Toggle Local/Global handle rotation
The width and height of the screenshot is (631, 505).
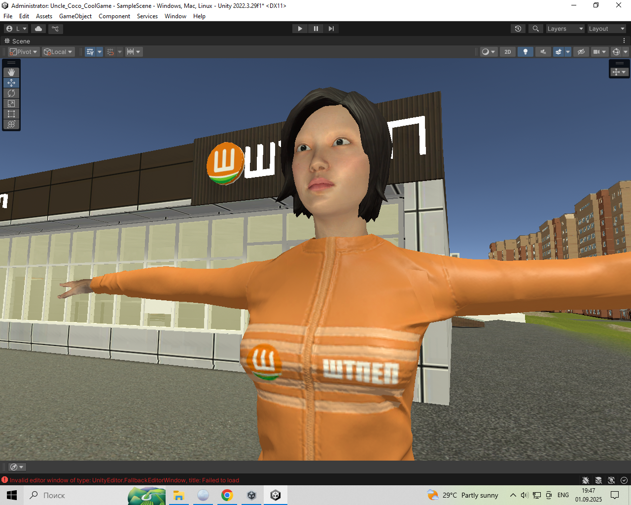click(x=58, y=52)
